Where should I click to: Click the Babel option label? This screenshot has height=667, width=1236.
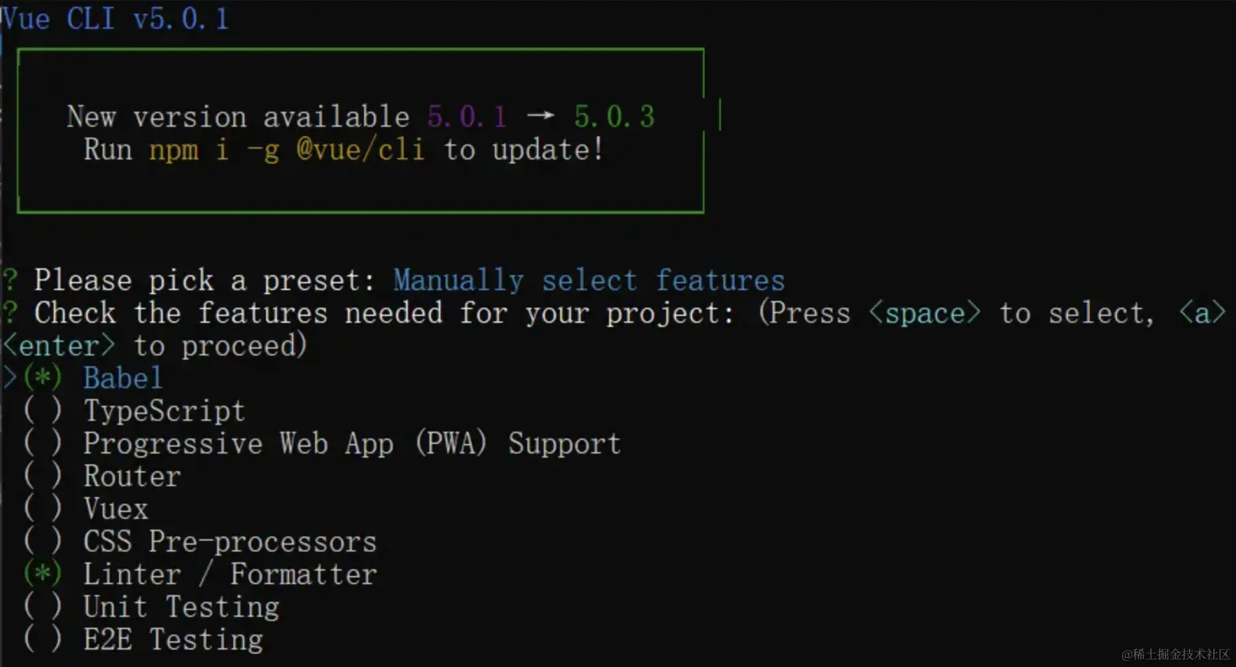tap(123, 378)
